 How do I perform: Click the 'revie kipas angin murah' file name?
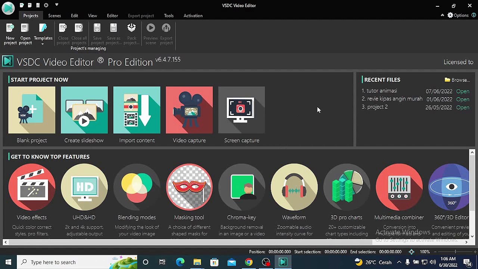(395, 99)
